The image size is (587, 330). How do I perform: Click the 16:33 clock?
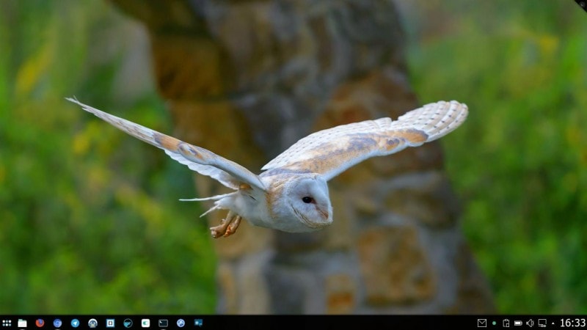tap(572, 323)
